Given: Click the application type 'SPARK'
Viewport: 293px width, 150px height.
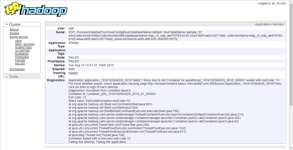Looking at the screenshot, I should 74,43.
